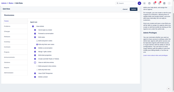Click the scroll to top arrow button
Viewport: 174px width, 92px height.
coord(168,89)
